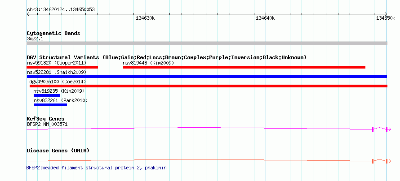The width and height of the screenshot is (400, 181).
Task: Select the blue nsv822261 gain bar
Action: [50, 105]
